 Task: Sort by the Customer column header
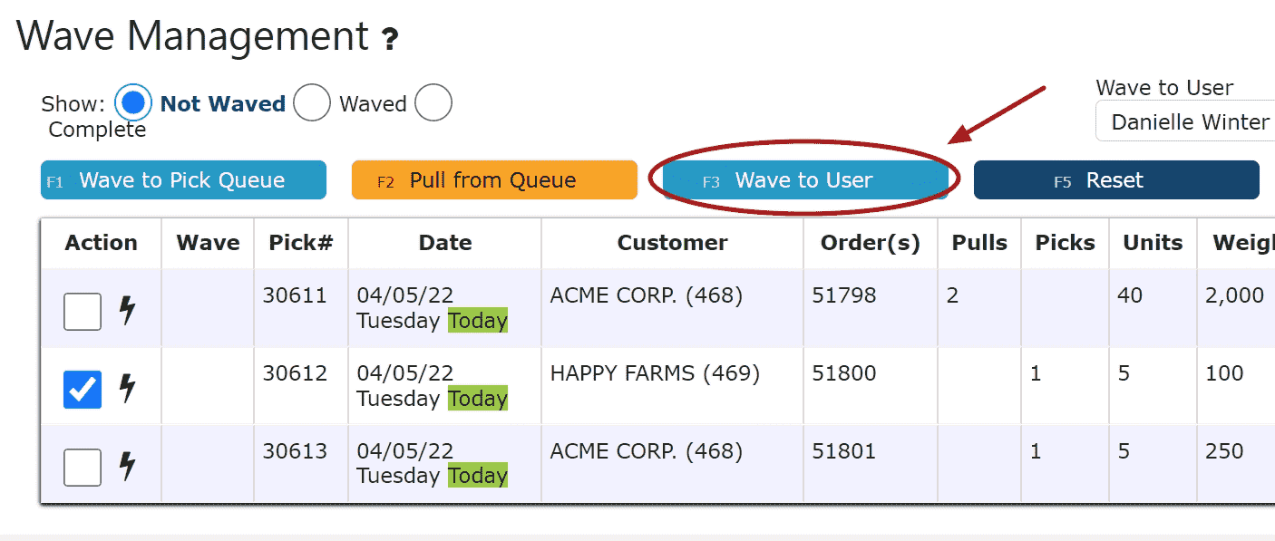[x=673, y=243]
